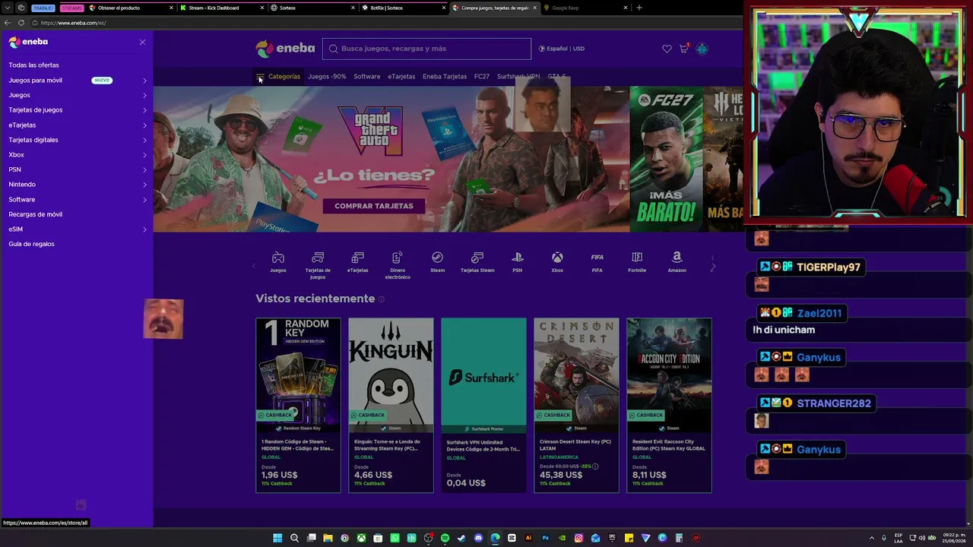Switch to the Stream - Kick Dashboard tab
This screenshot has width=973, height=547.
[222, 8]
